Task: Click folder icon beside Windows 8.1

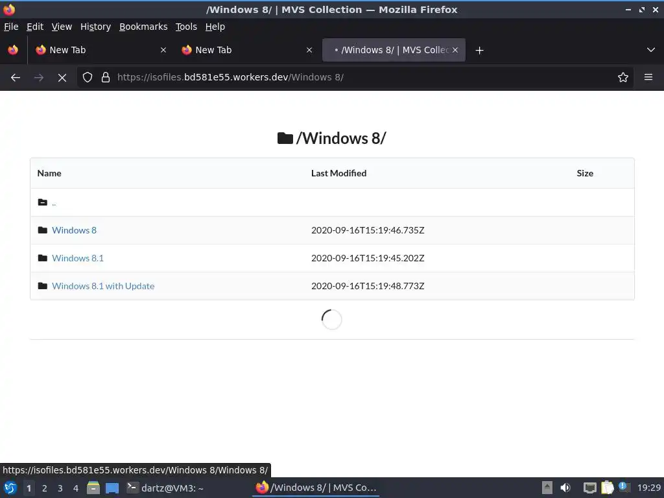Action: 42,258
